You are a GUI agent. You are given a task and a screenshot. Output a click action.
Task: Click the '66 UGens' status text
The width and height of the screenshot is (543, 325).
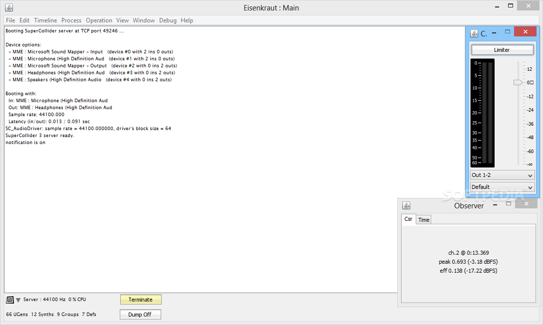17,314
